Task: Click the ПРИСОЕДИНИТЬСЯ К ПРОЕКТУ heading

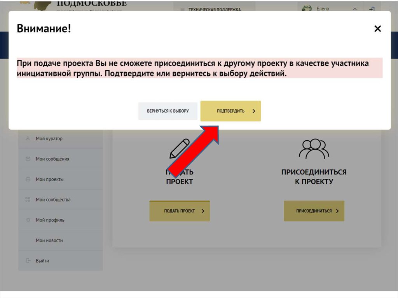Action: click(314, 177)
